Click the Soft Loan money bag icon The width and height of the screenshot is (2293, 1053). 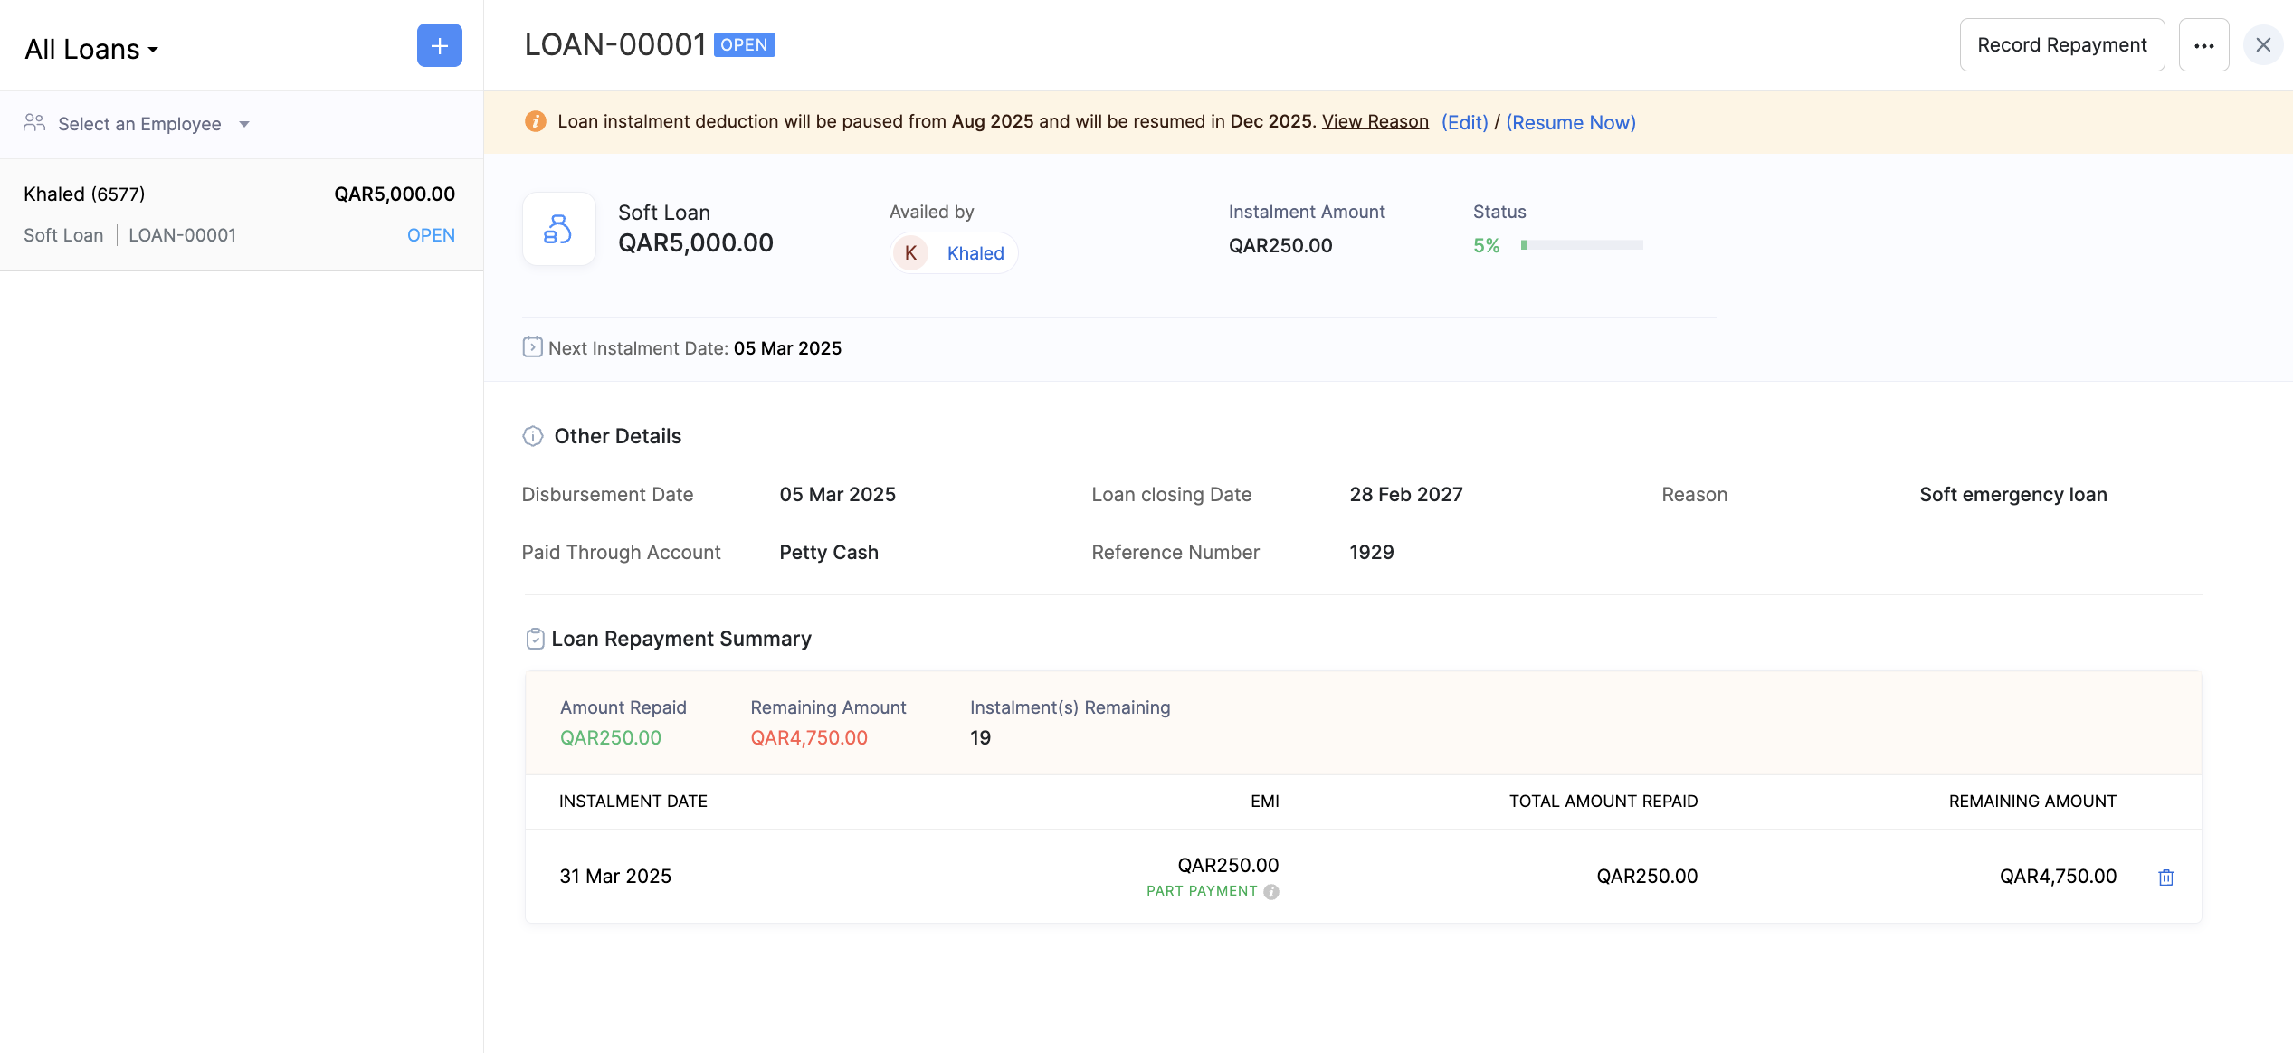[558, 229]
